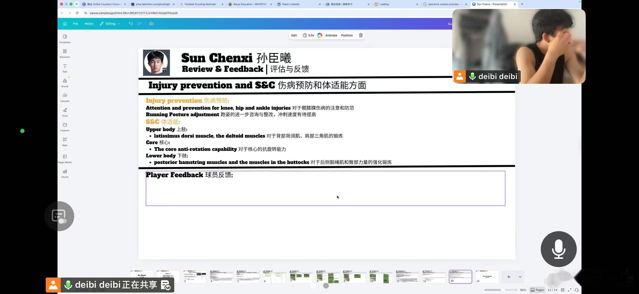
Task: Open the Resize menu
Action: (x=89, y=24)
